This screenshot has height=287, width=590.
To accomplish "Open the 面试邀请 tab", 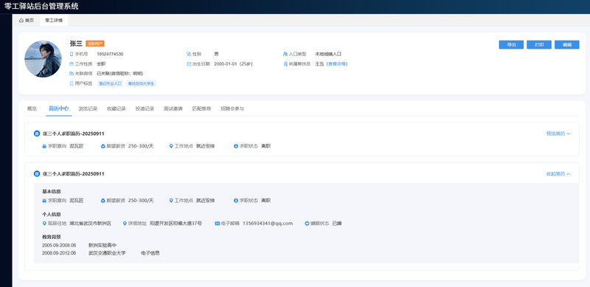I will tap(173, 108).
